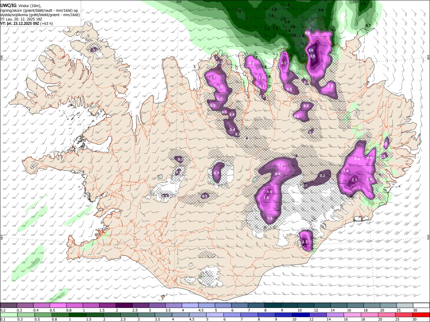Image resolution: width=430 pixels, height=322 pixels.
Task: Pick the upper legend pink swatch starting at 0.5
Action: pos(58,306)
